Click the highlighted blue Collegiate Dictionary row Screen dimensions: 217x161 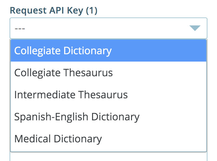point(108,51)
